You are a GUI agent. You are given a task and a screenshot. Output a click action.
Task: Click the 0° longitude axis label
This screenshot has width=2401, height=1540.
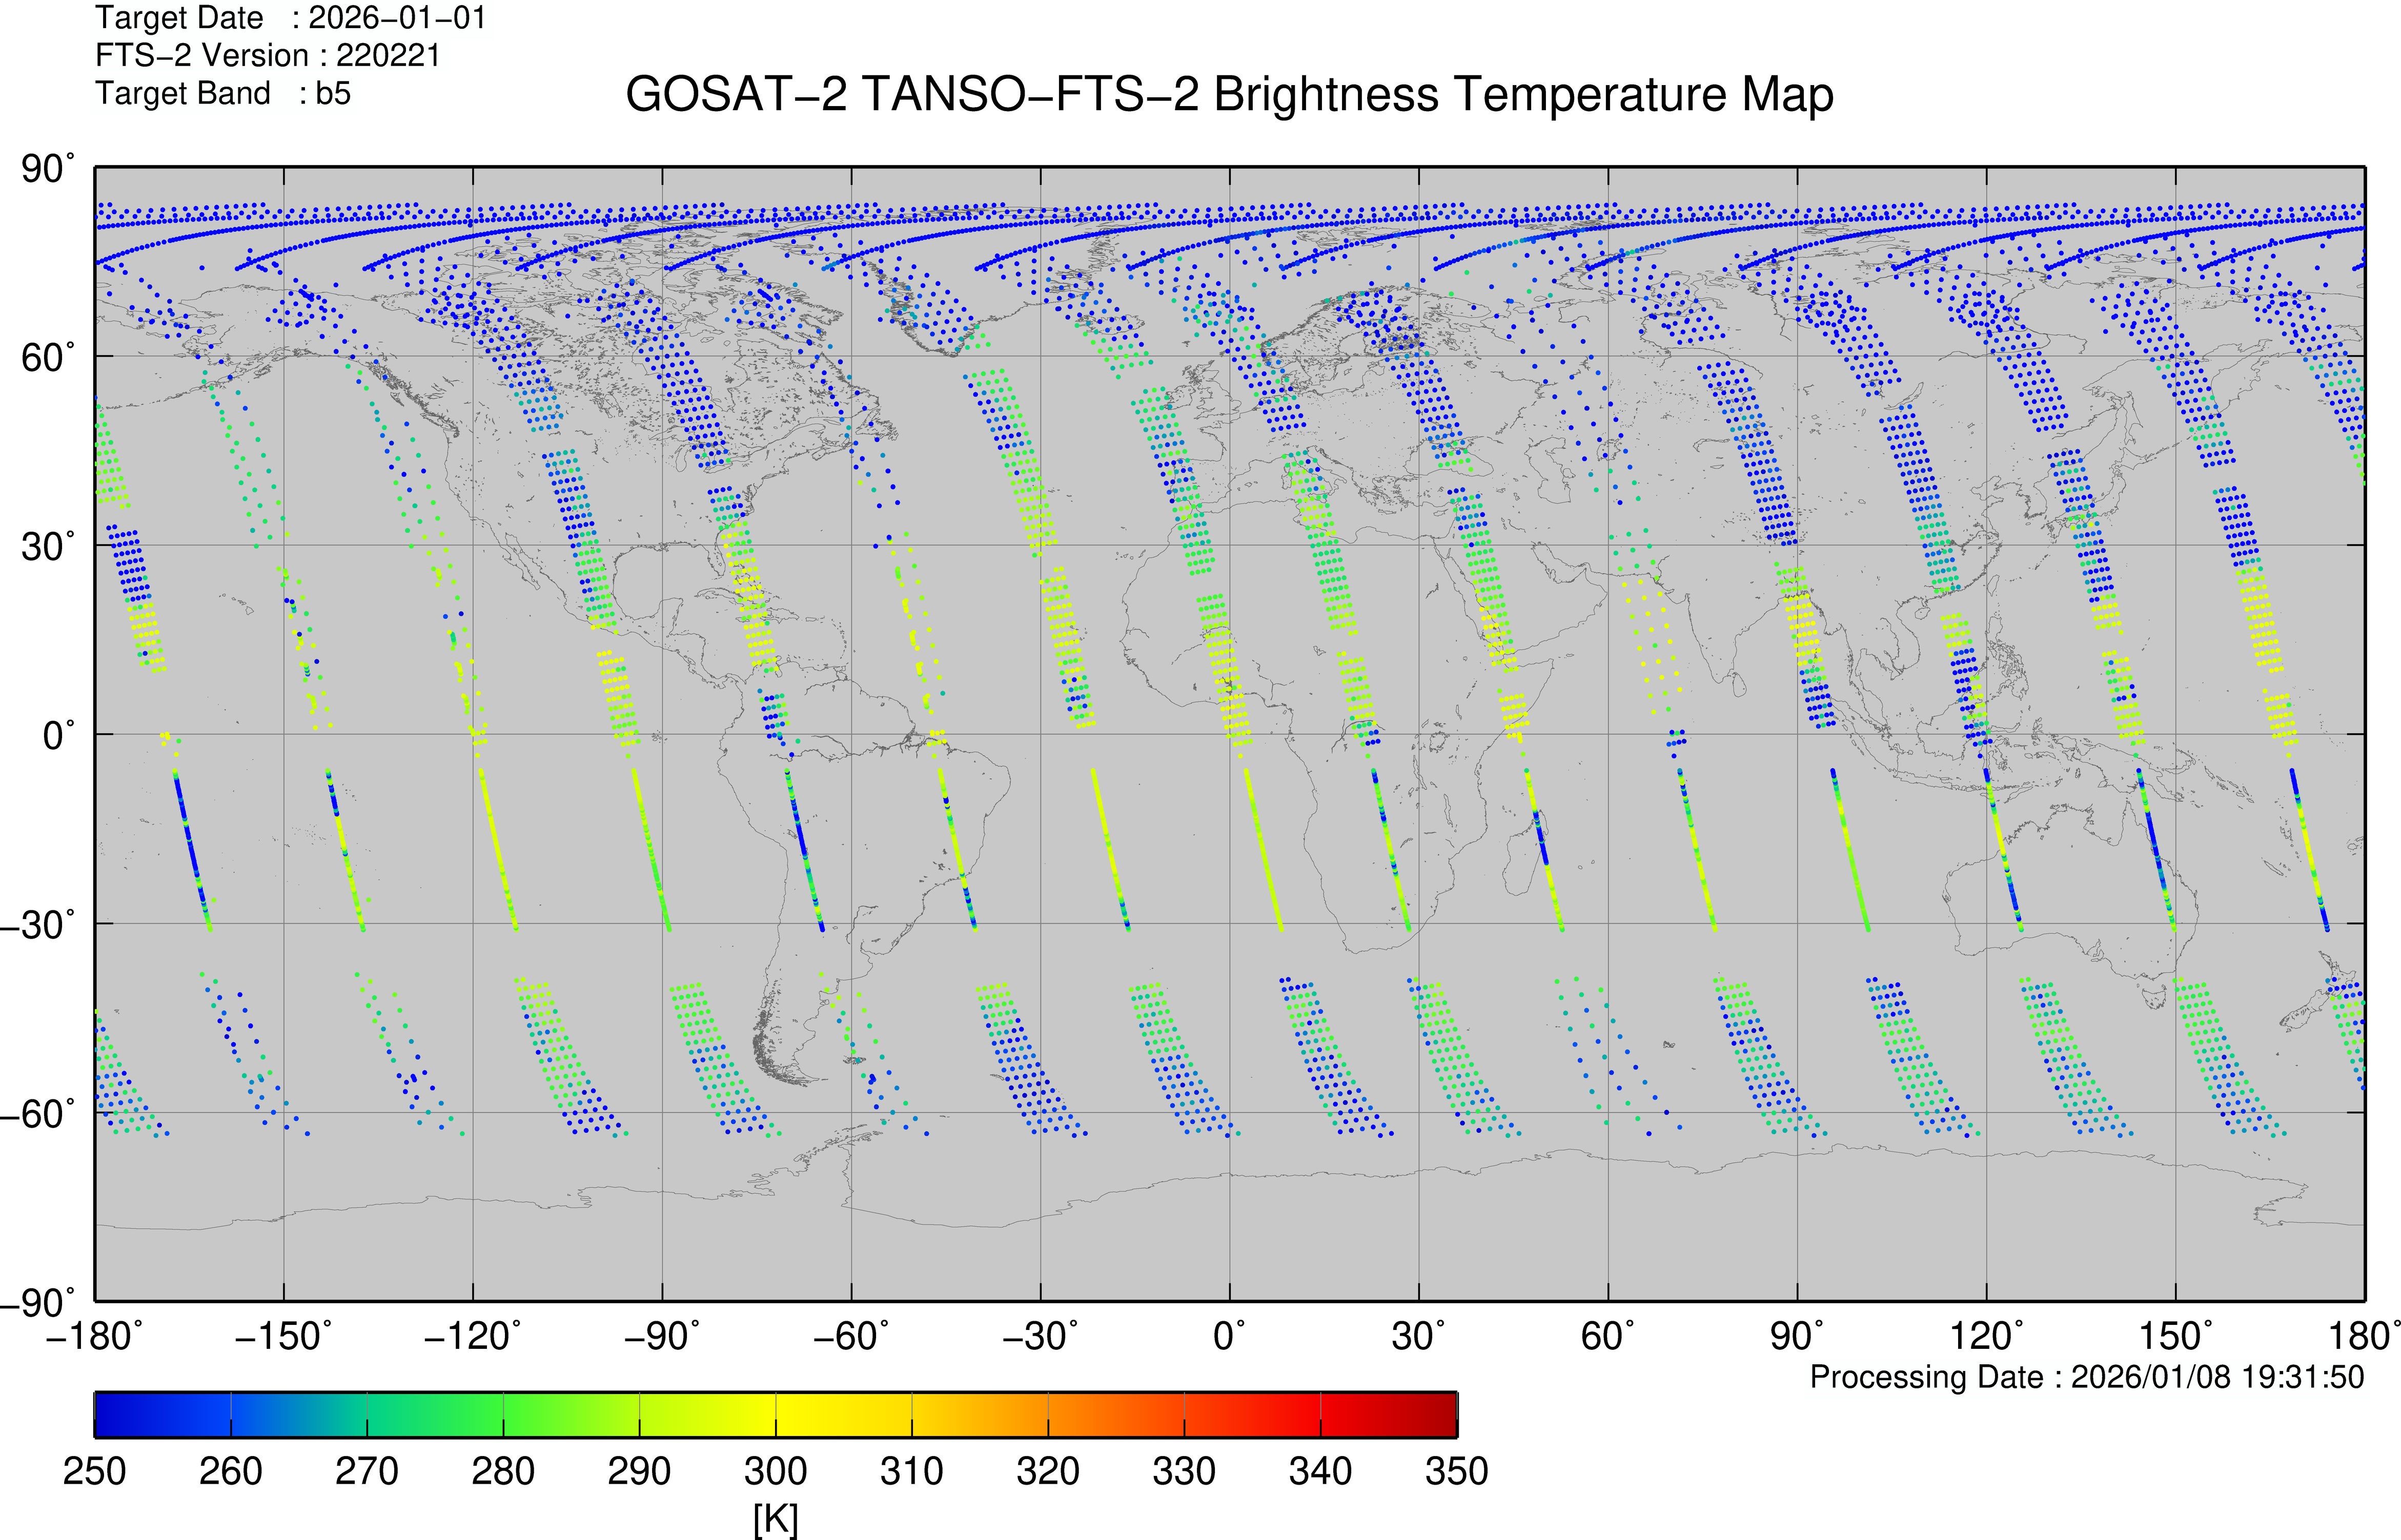[x=1230, y=1335]
